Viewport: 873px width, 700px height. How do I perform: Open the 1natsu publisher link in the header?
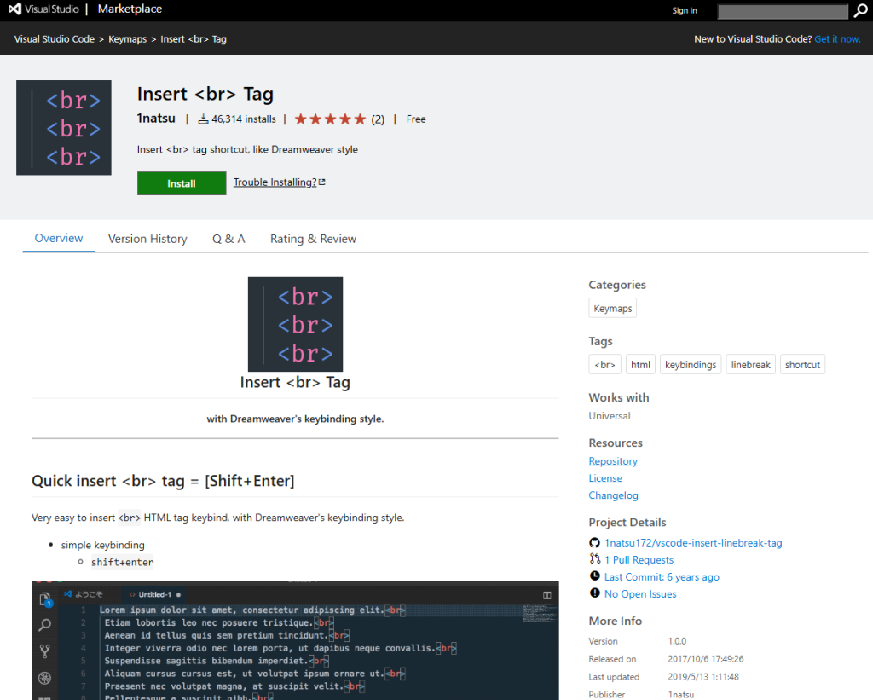pyautogui.click(x=156, y=119)
